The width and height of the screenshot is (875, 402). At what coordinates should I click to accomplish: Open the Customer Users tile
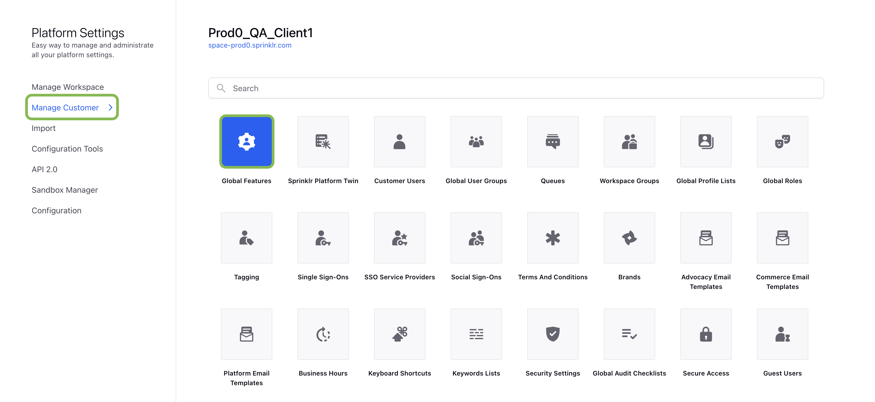(399, 141)
